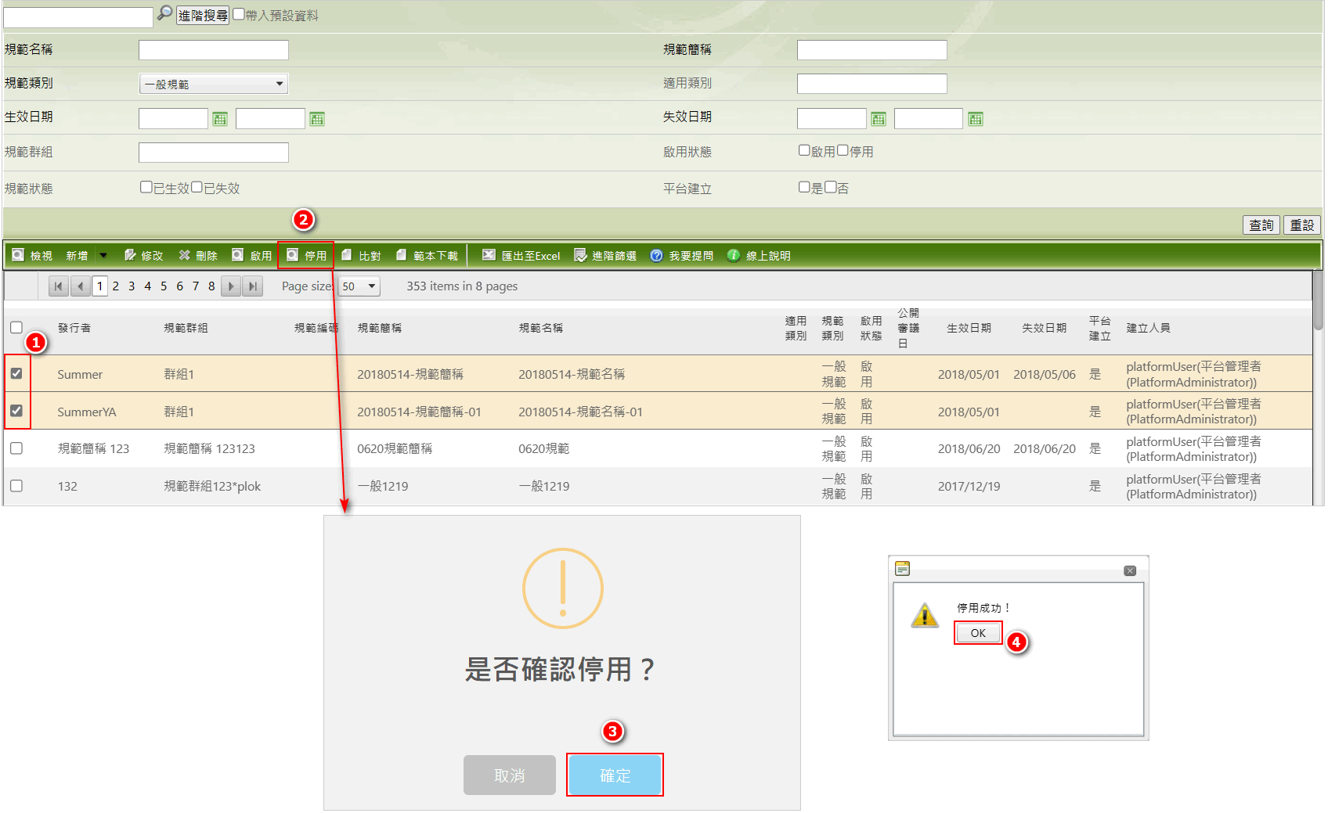Go to first page of results
This screenshot has height=813, width=1328.
tap(58, 286)
